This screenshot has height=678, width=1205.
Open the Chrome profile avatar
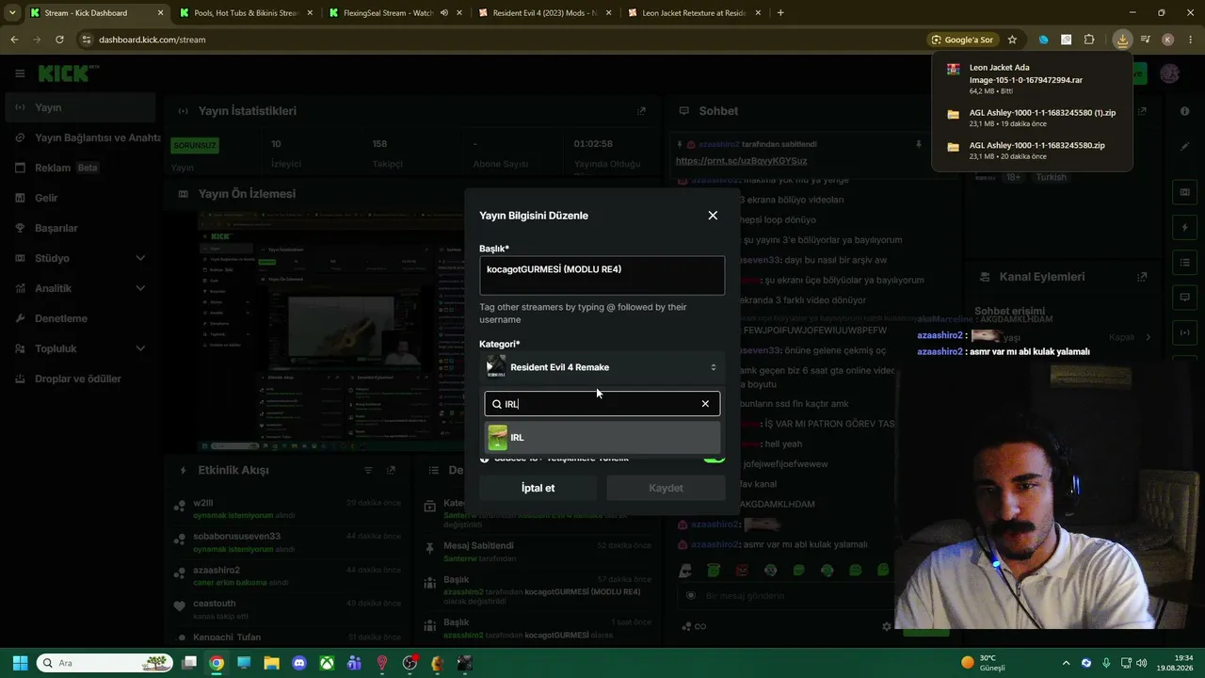tap(1167, 40)
